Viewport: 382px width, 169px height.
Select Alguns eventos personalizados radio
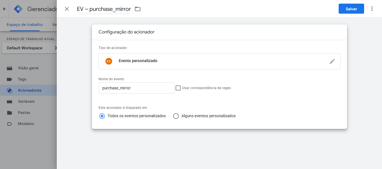tap(176, 116)
